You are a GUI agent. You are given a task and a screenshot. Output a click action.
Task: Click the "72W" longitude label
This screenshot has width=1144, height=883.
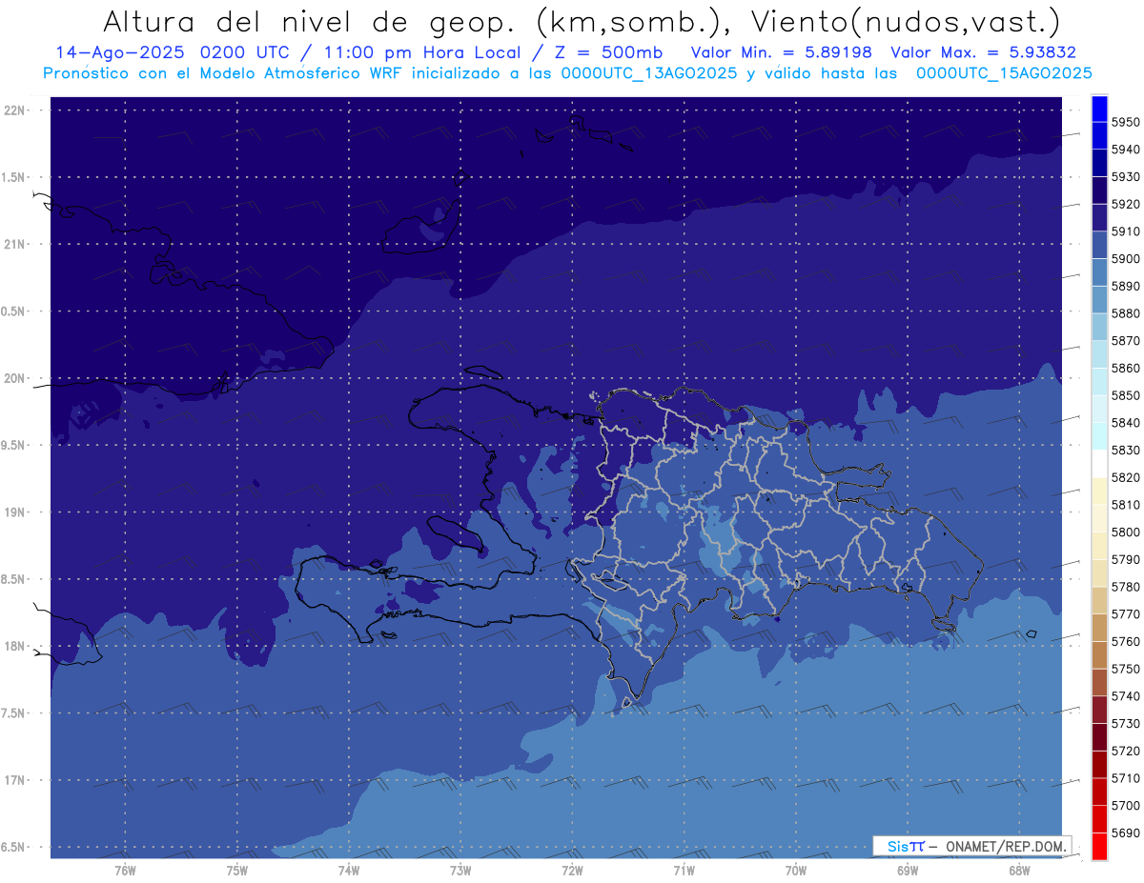click(x=572, y=870)
